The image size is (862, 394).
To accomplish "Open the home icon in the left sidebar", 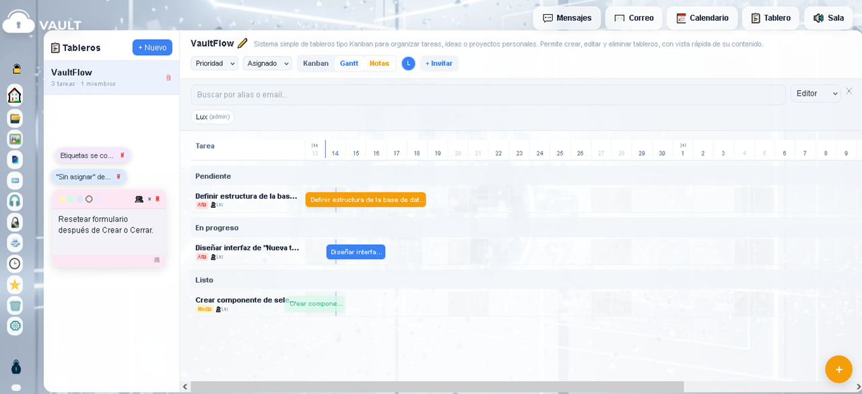I will tap(15, 95).
